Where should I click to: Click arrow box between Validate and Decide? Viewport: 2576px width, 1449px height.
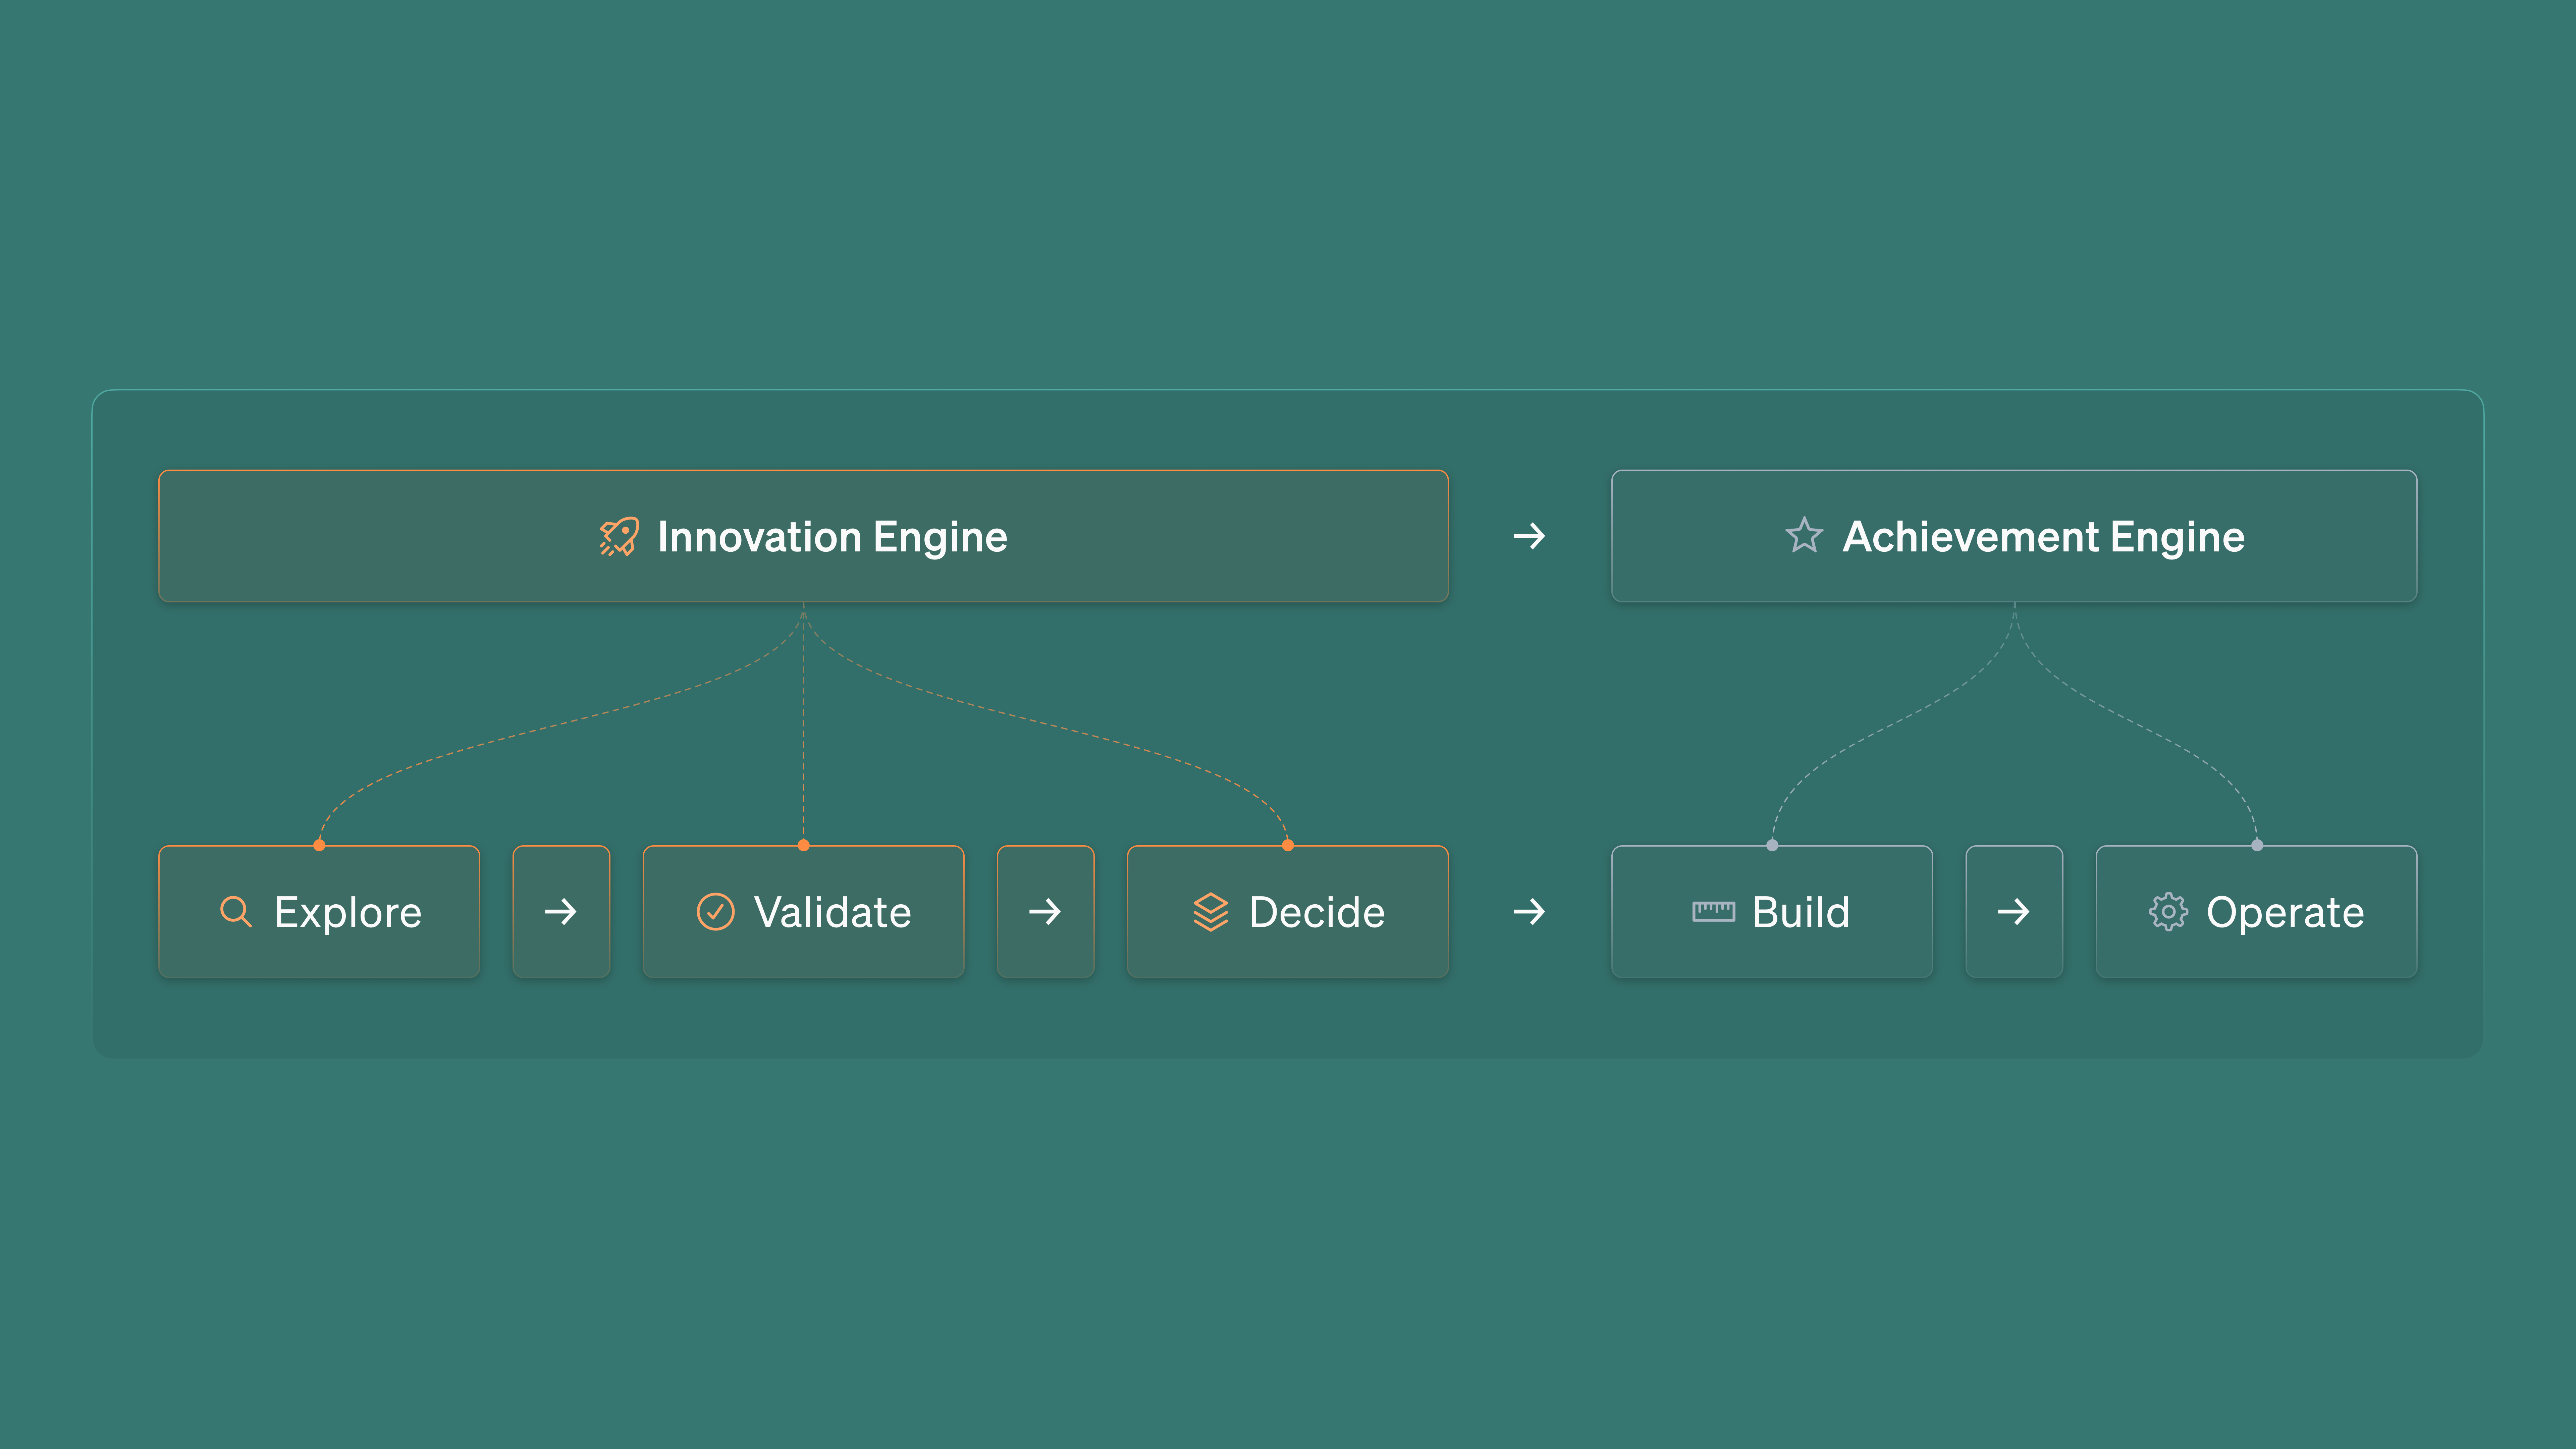click(x=1045, y=912)
